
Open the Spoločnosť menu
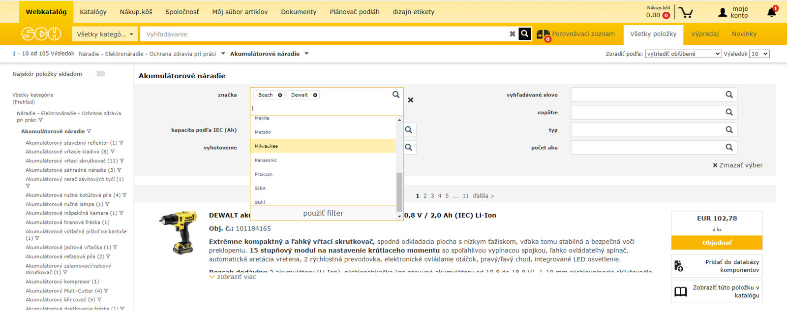pyautogui.click(x=182, y=12)
